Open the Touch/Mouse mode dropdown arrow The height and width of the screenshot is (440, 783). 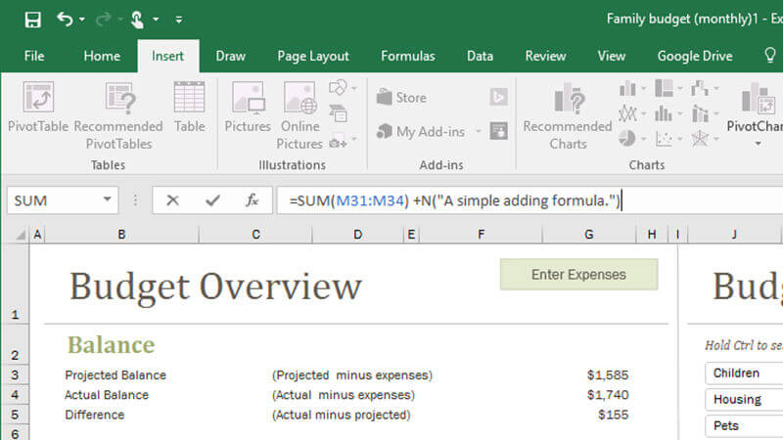click(156, 20)
